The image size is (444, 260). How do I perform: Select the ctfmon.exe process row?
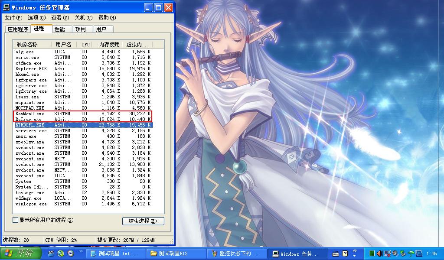click(84, 63)
